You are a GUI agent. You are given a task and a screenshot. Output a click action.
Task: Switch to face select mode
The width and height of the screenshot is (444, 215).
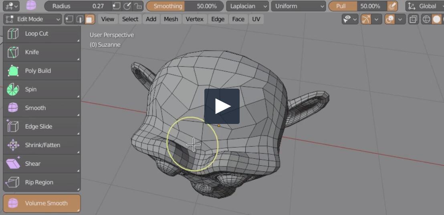pos(90,19)
